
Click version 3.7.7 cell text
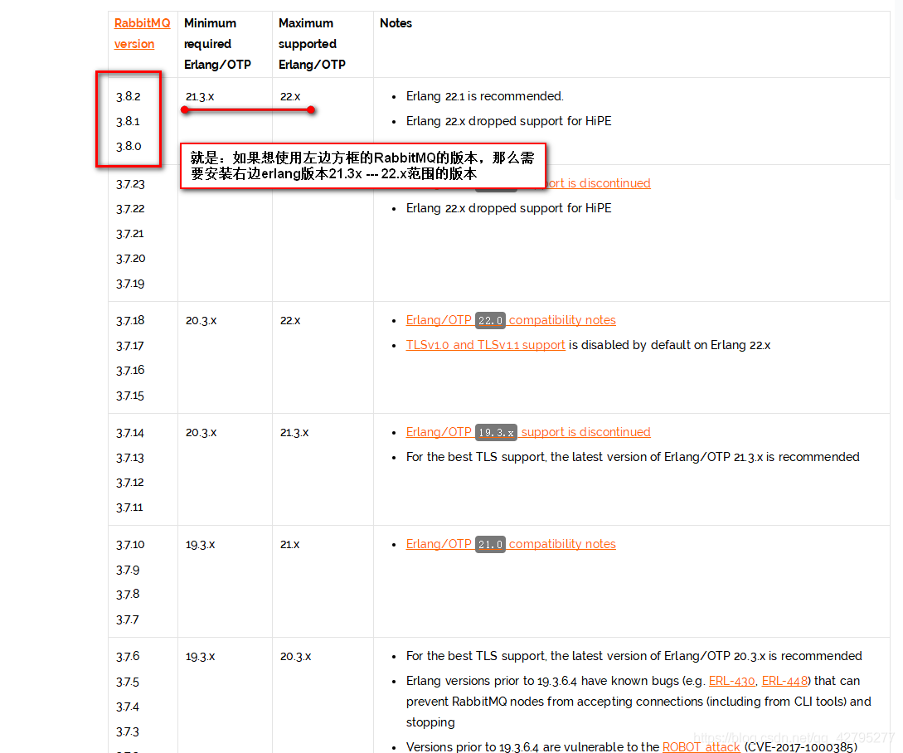tap(127, 620)
